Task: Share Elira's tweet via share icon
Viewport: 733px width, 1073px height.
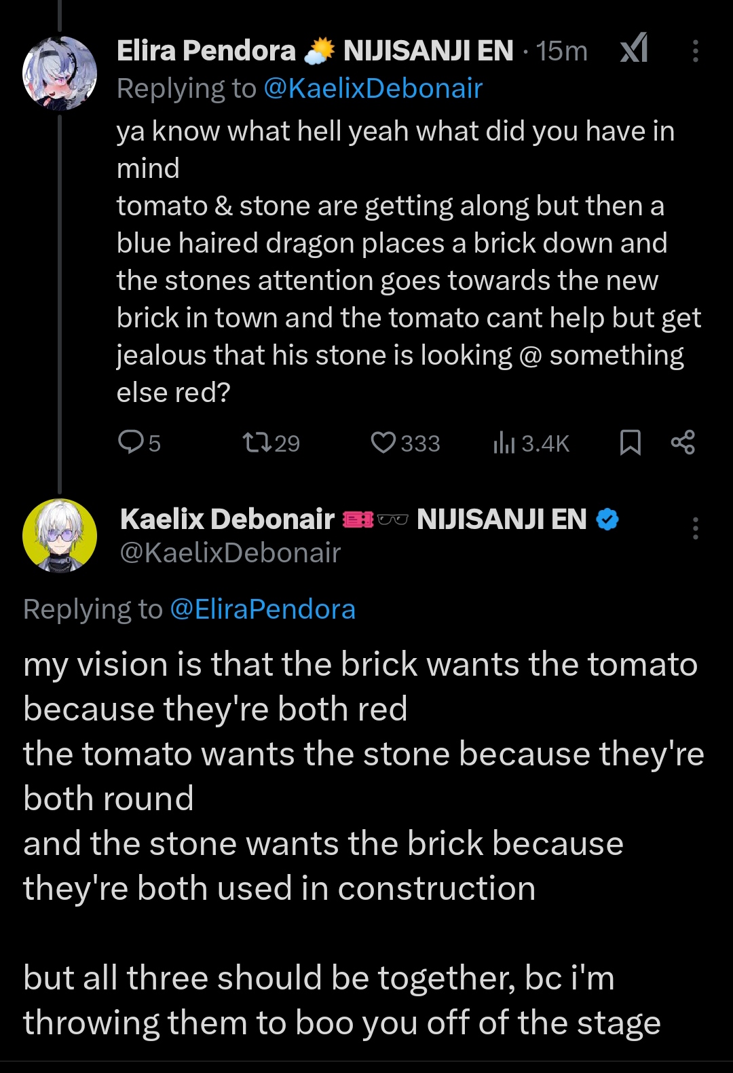Action: 683,443
